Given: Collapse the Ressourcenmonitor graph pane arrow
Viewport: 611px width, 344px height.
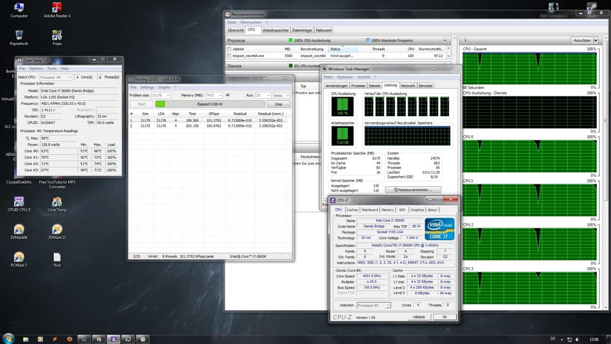Looking at the screenshot, I should click(465, 40).
